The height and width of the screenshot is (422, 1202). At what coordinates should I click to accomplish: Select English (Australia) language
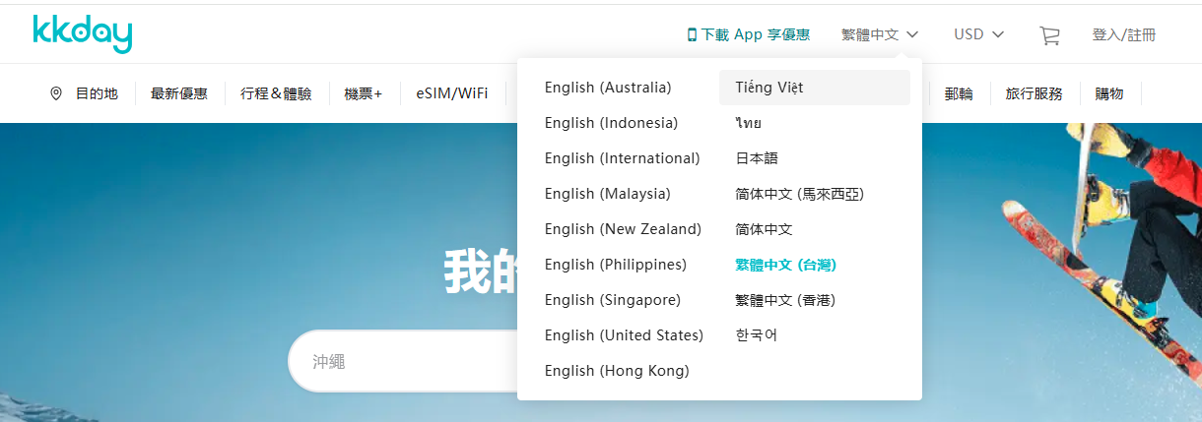pos(607,88)
